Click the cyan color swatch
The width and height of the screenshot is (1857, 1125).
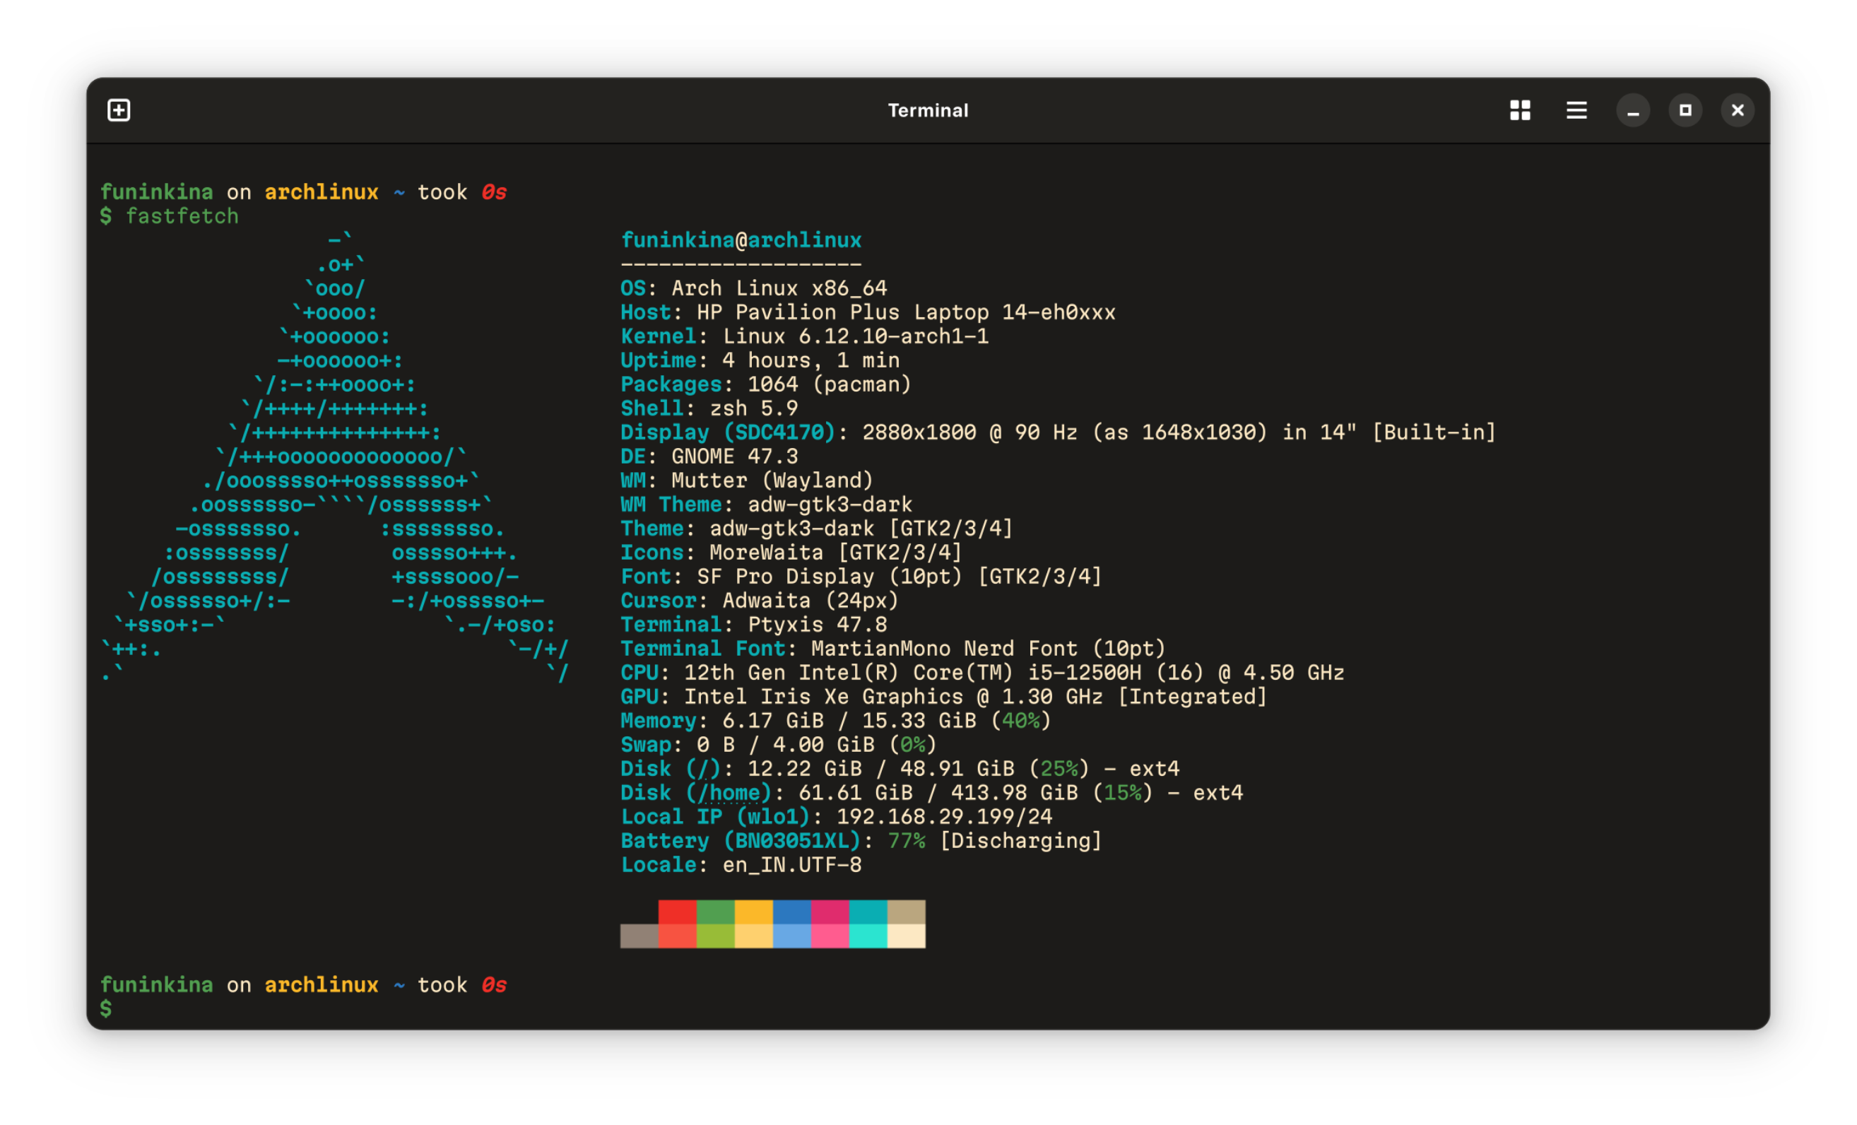point(868,924)
